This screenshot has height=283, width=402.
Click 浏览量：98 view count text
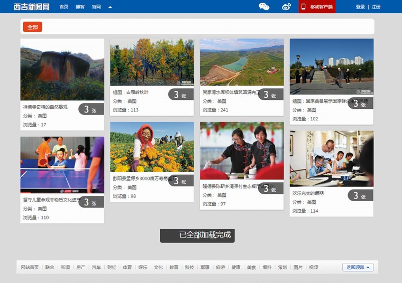[x=124, y=196]
